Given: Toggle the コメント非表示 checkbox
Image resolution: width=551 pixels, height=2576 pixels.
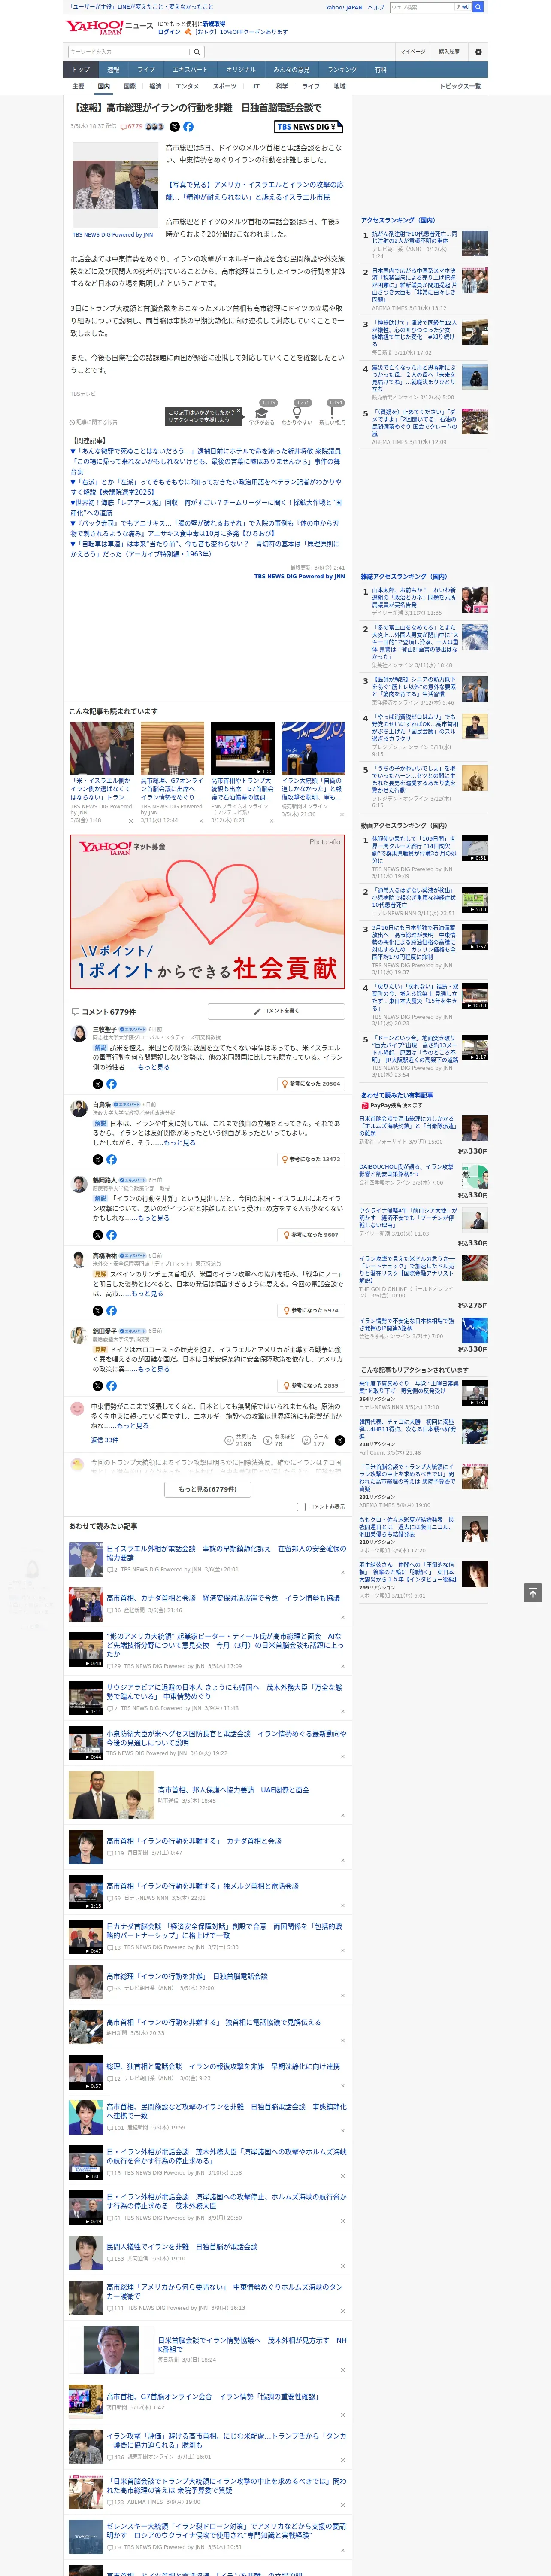Looking at the screenshot, I should [301, 1507].
